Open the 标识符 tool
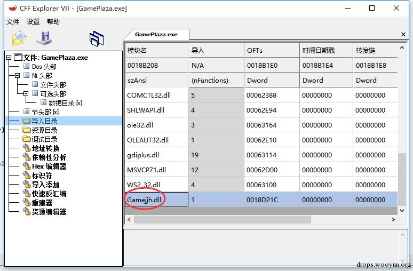 point(42,176)
